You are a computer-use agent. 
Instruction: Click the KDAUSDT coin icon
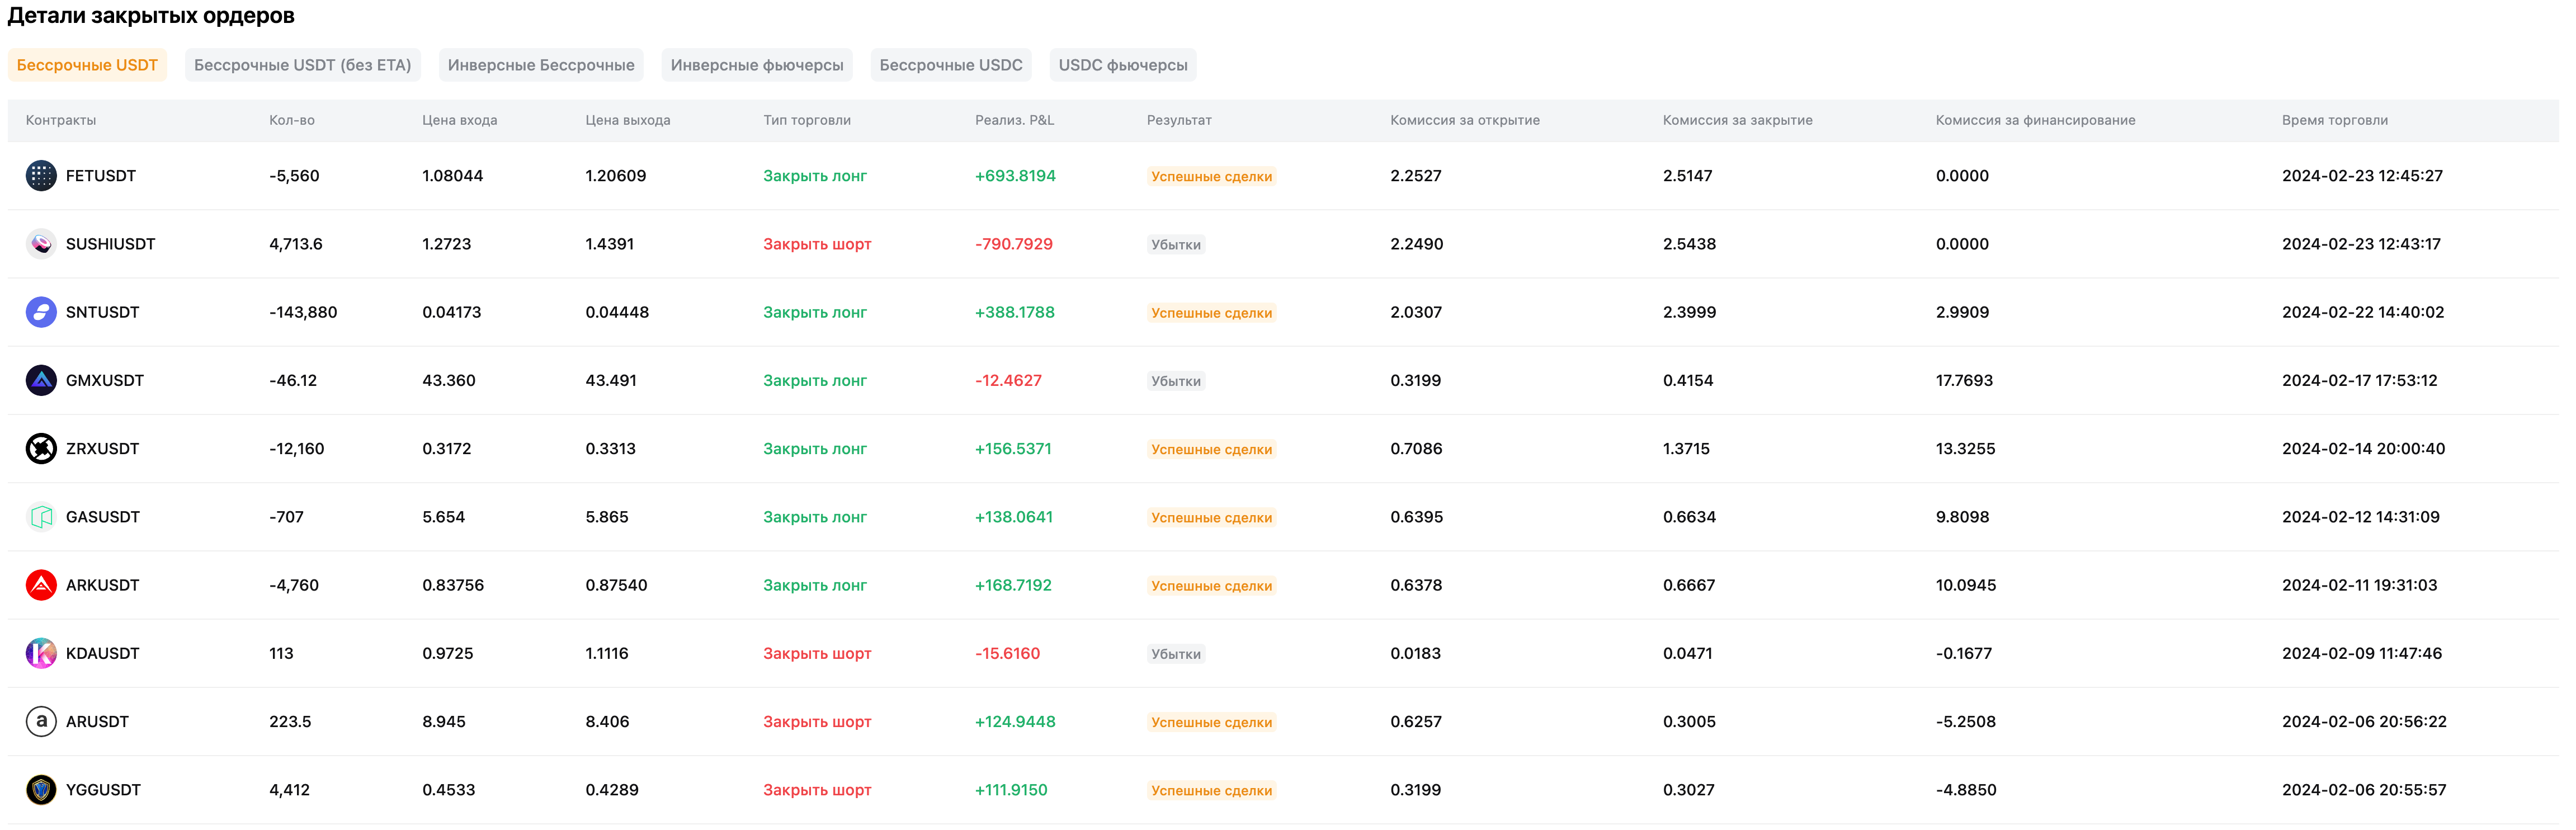[x=41, y=653]
